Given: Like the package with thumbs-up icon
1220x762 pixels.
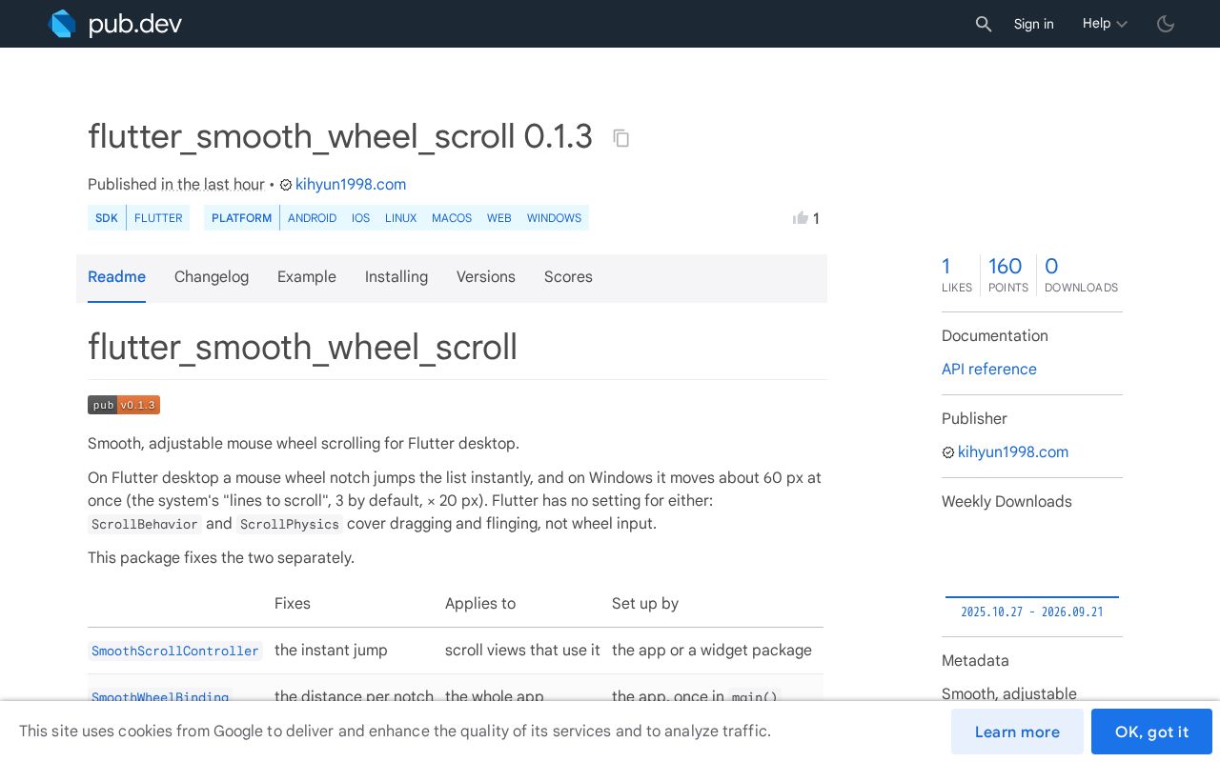Looking at the screenshot, I should tap(801, 218).
